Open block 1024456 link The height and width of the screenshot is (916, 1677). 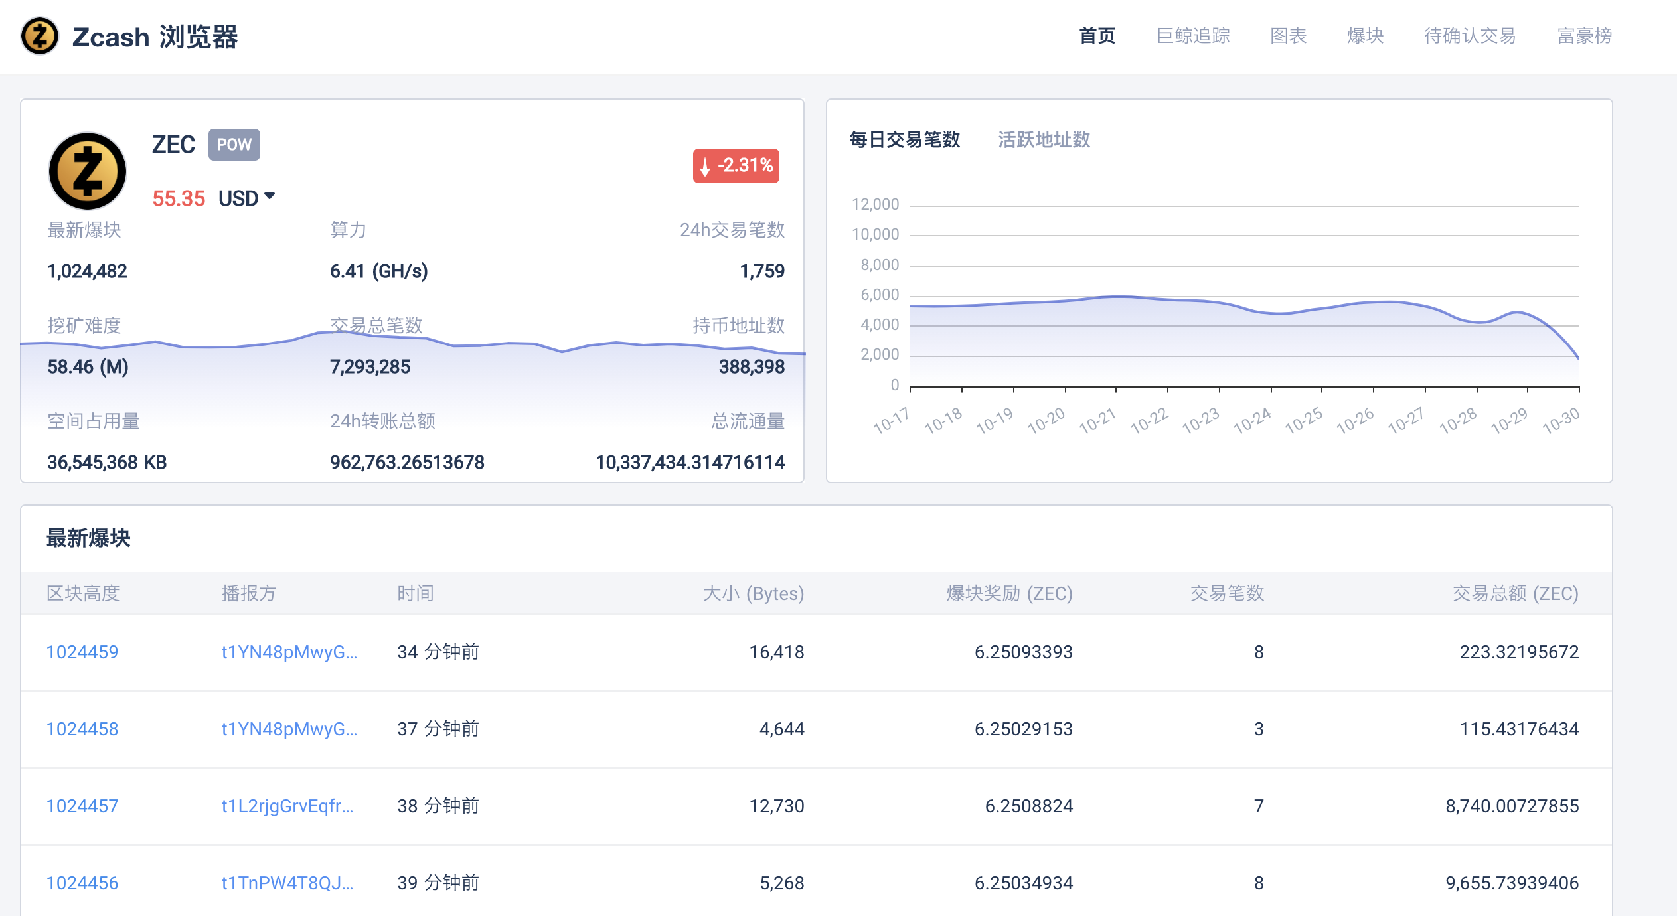pos(82,883)
